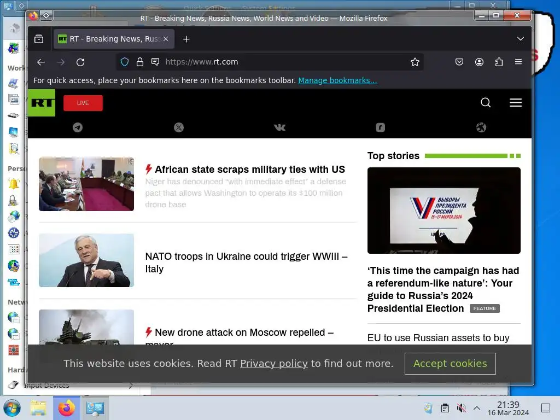Open 'NATO troops in Ukraine could trigger WWIII' article
Screen dimensions: 560x420
tap(246, 262)
